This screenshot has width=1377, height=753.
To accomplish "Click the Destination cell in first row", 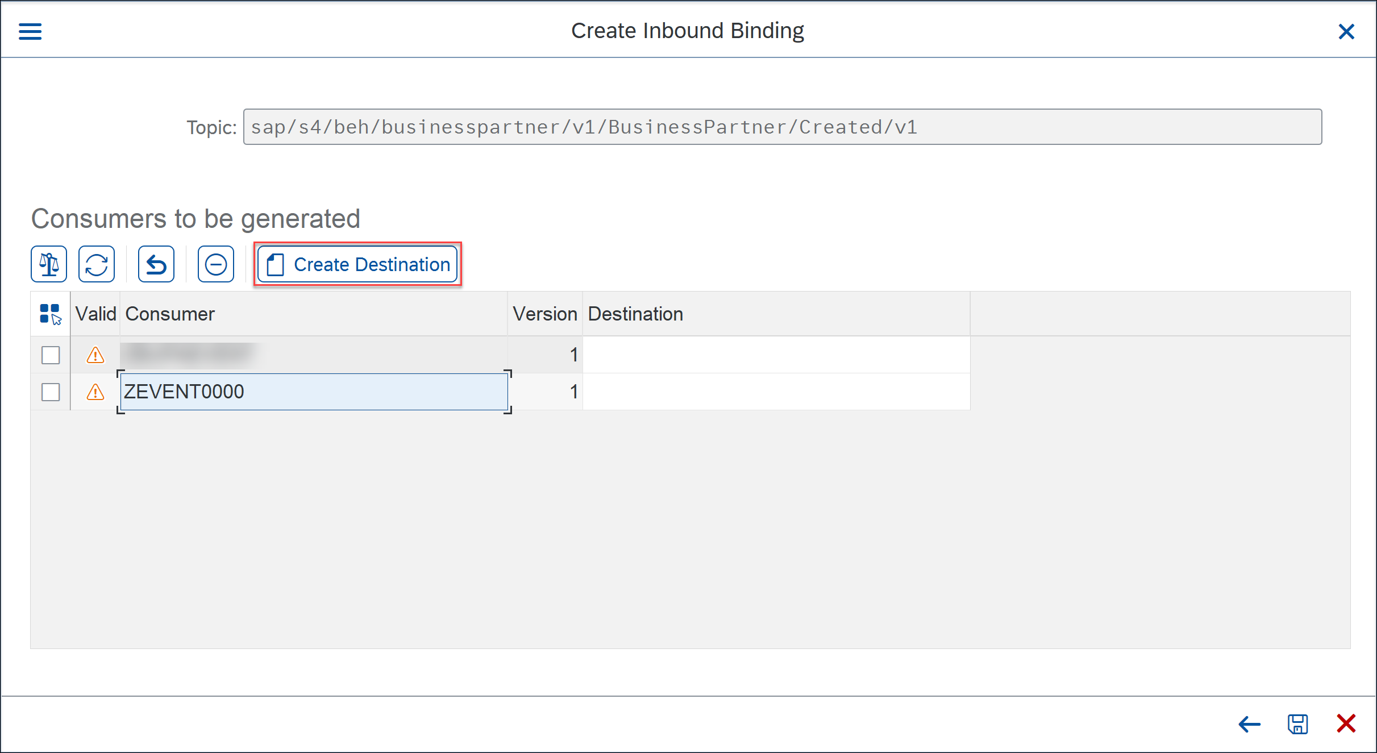I will (776, 355).
